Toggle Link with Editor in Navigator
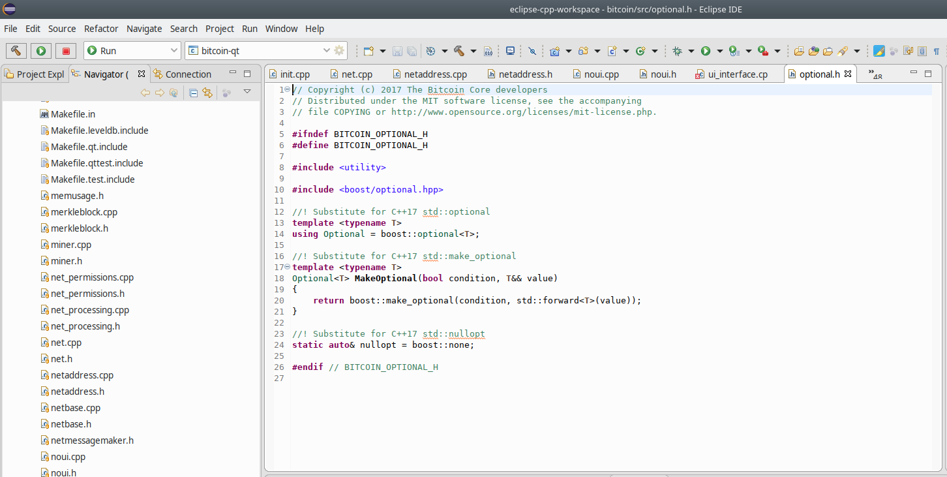The image size is (947, 477). [207, 93]
